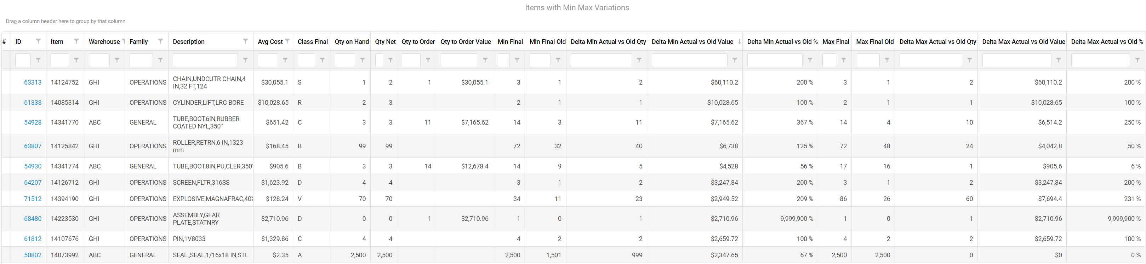Image resolution: width=1146 pixels, height=264 pixels.
Task: Open the filter funnel on the ID column header
Action: [x=38, y=41]
